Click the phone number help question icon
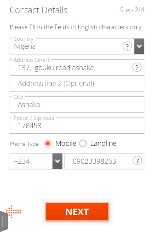154x232 pixels. point(137,161)
